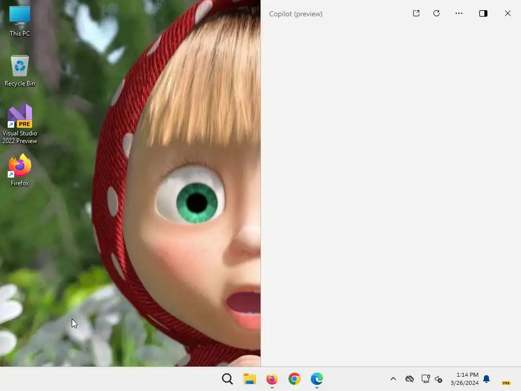Open Firefox from the taskbar
The image size is (521, 391).
click(272, 379)
